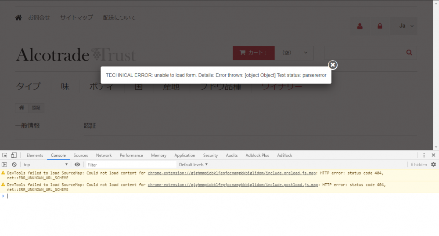Click the red カート cart button
439x236 pixels.
253,53
